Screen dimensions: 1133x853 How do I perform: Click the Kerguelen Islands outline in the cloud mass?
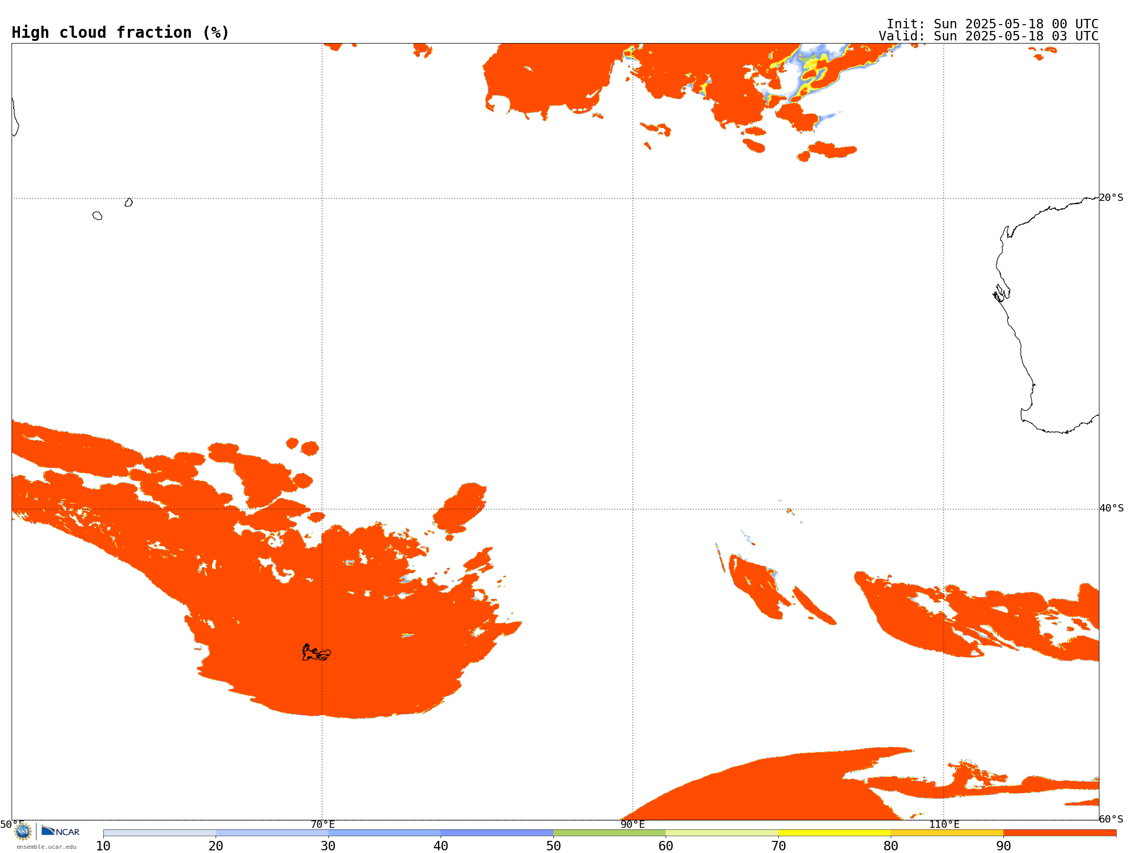pos(316,653)
